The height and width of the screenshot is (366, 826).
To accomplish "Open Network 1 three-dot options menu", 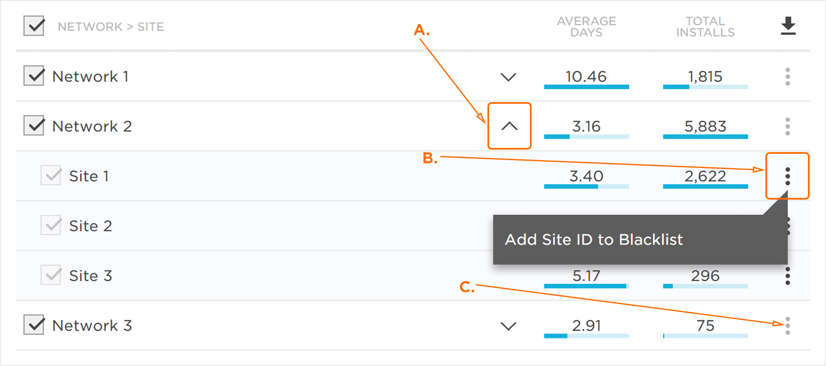I will 787,76.
